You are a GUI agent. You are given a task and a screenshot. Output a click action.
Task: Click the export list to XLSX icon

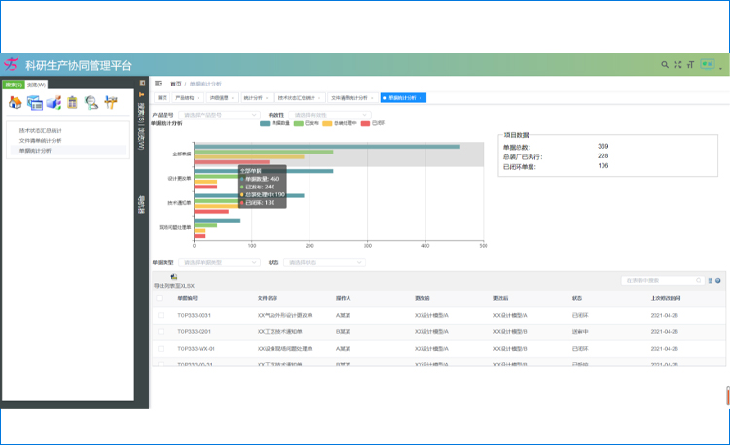pyautogui.click(x=173, y=277)
